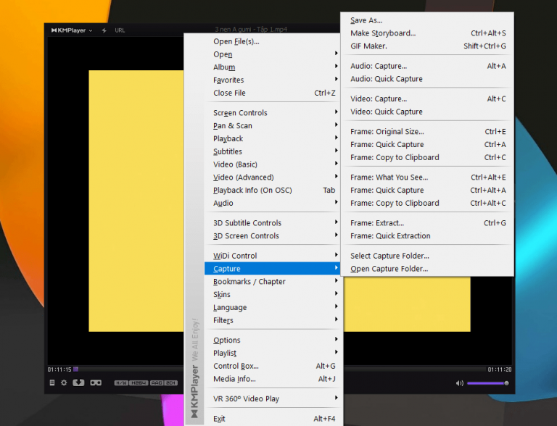The height and width of the screenshot is (426, 557).
Task: Open the KMPlayer logo dropdown menu
Action: tap(72, 30)
